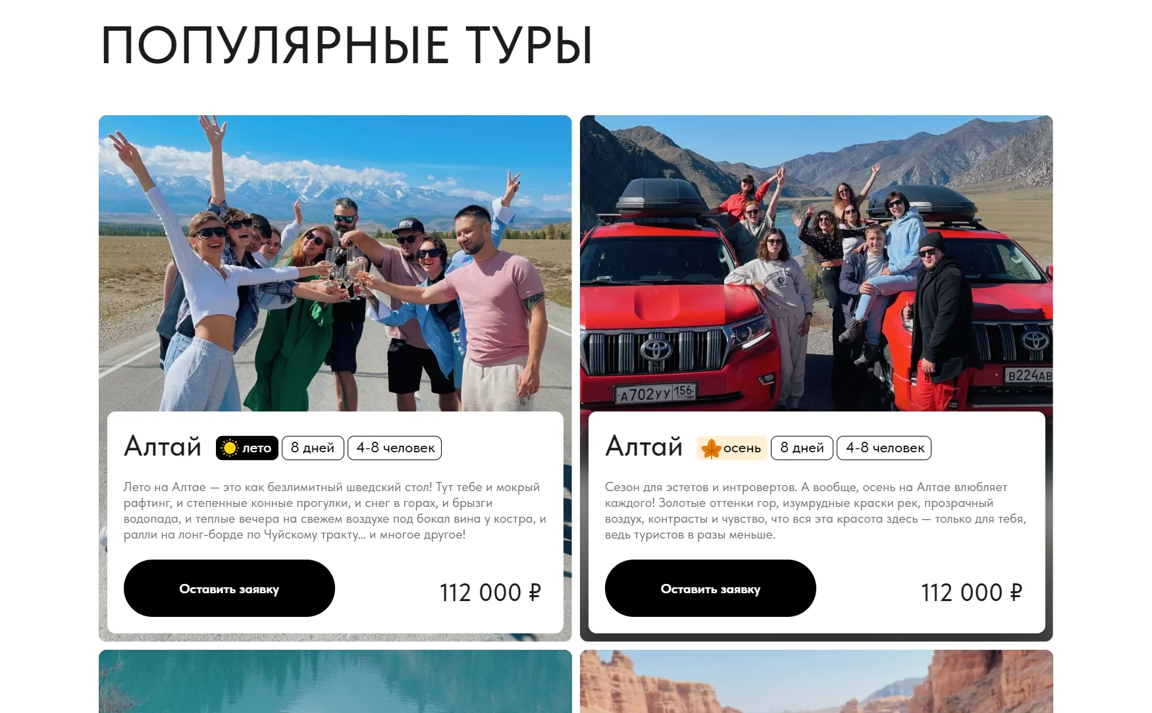This screenshot has height=713, width=1152.
Task: Click the 'Алтай' title of autumn tour
Action: pos(644,446)
